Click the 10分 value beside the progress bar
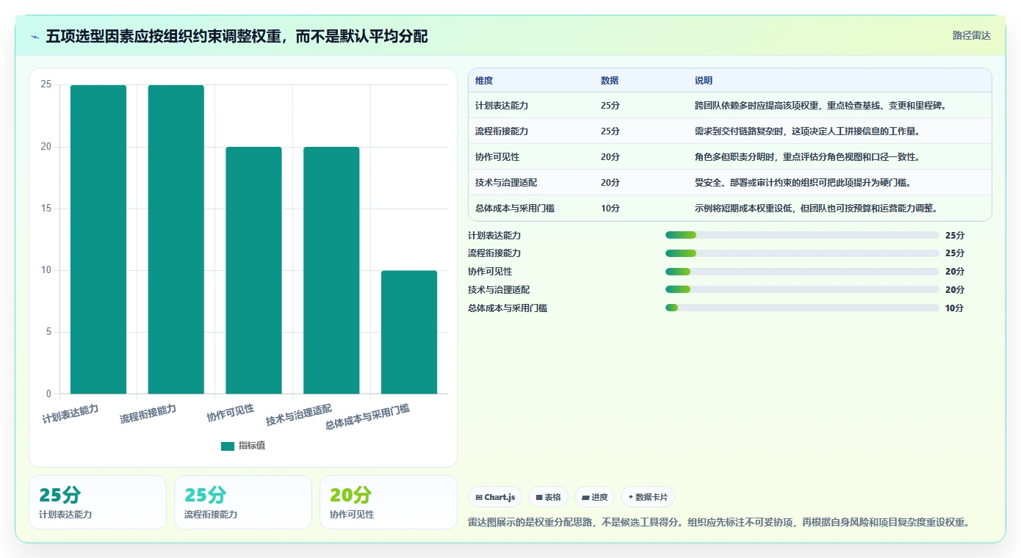Image resolution: width=1021 pixels, height=558 pixels. pos(954,308)
